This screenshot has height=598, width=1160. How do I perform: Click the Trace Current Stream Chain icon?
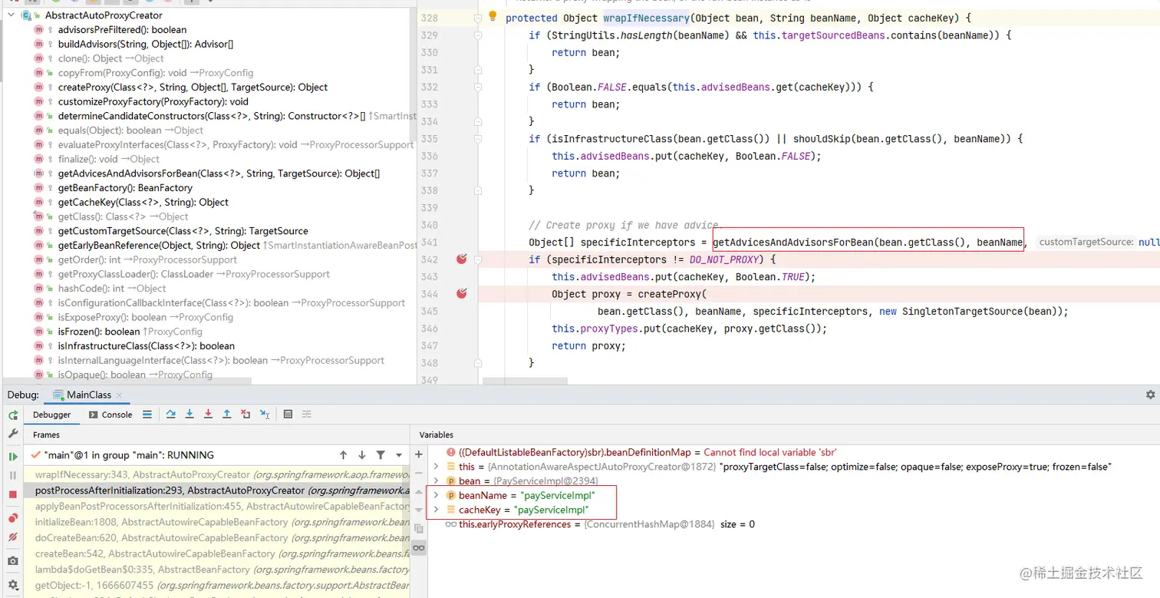tap(306, 415)
